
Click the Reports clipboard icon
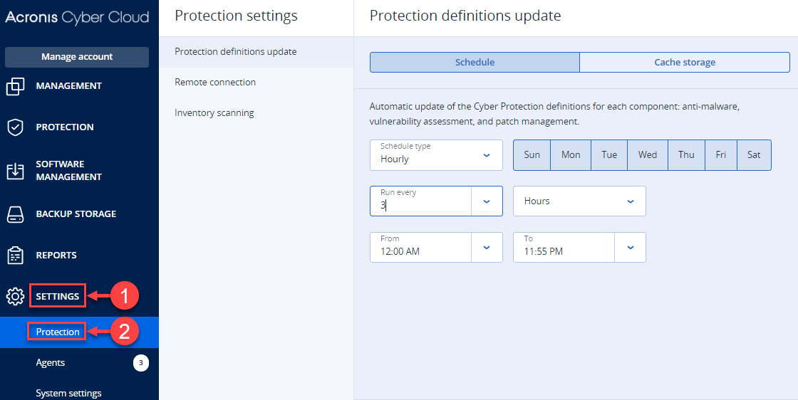[x=15, y=256]
